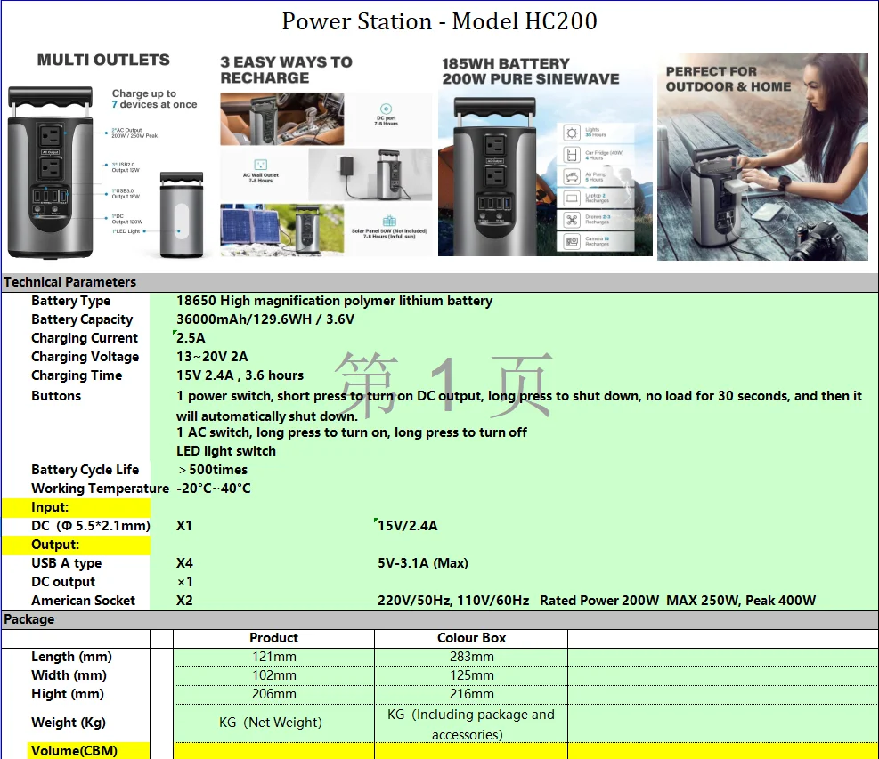This screenshot has width=879, height=759.
Task: Click the '2.5A' charging current value
Action: coord(191,338)
